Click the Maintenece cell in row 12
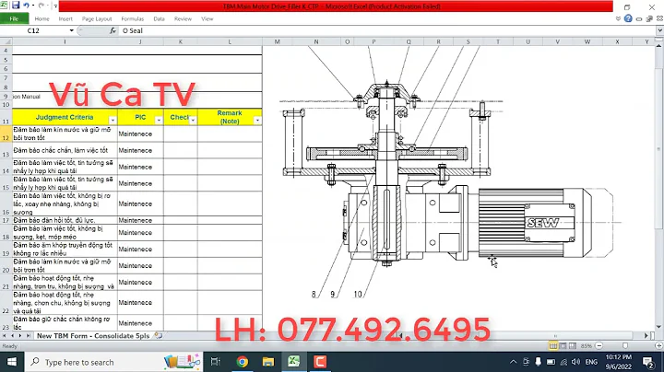Viewport: 664px width, 372px height. tap(140, 134)
